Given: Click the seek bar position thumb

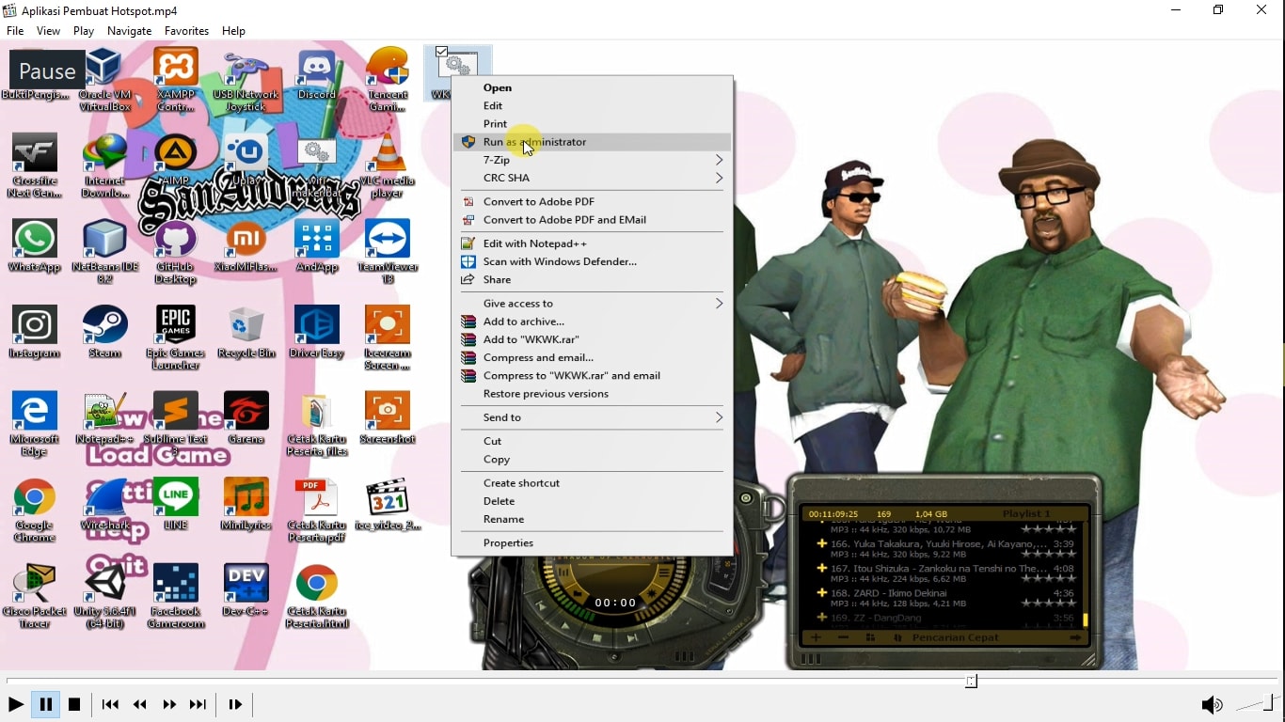Looking at the screenshot, I should [x=972, y=681].
